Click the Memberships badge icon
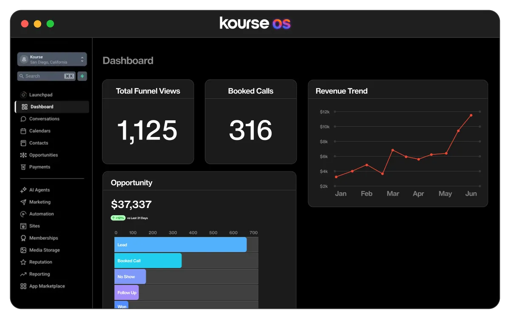 [x=23, y=238]
